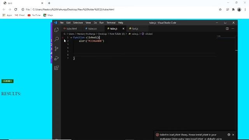The height and width of the screenshot is (140, 249).
Task: Maximize the VS Code window
Action: [225, 23]
